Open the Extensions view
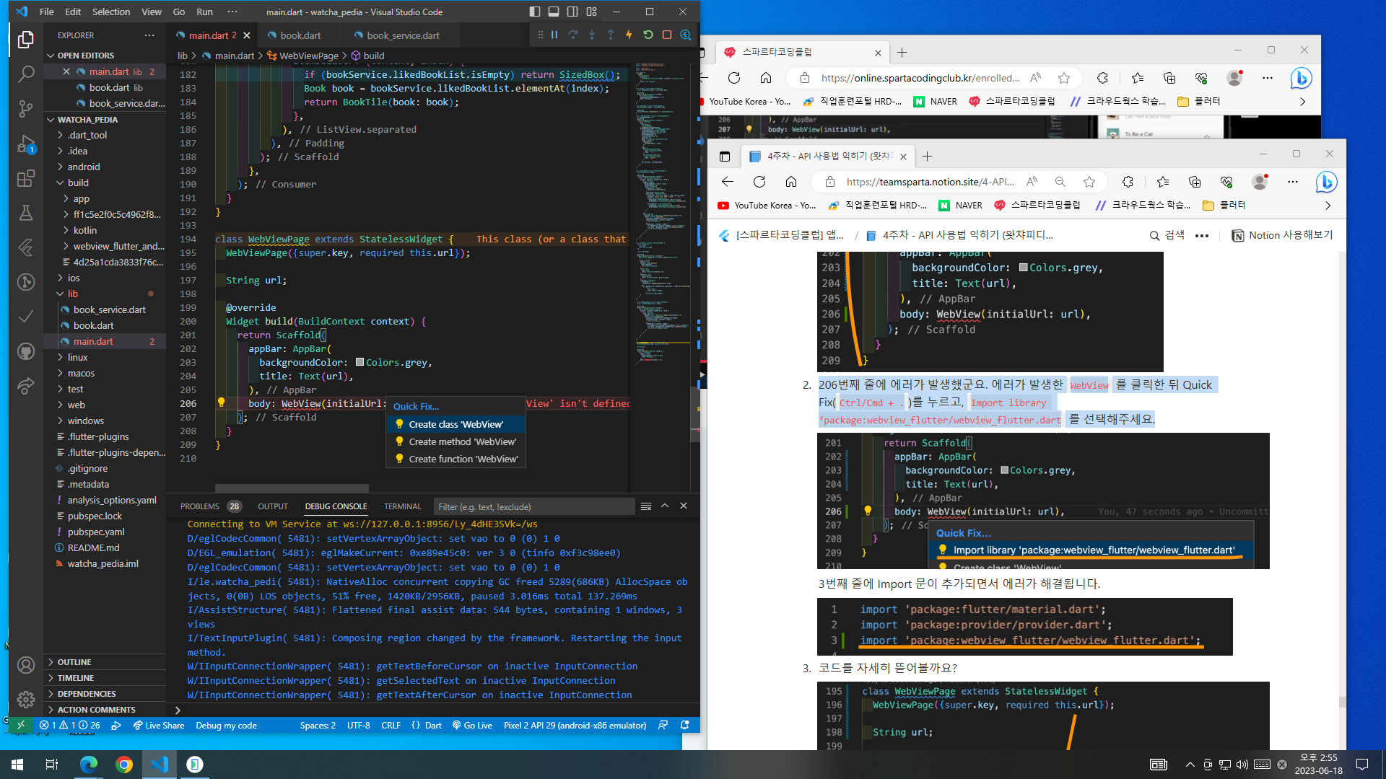The height and width of the screenshot is (779, 1386). (26, 178)
